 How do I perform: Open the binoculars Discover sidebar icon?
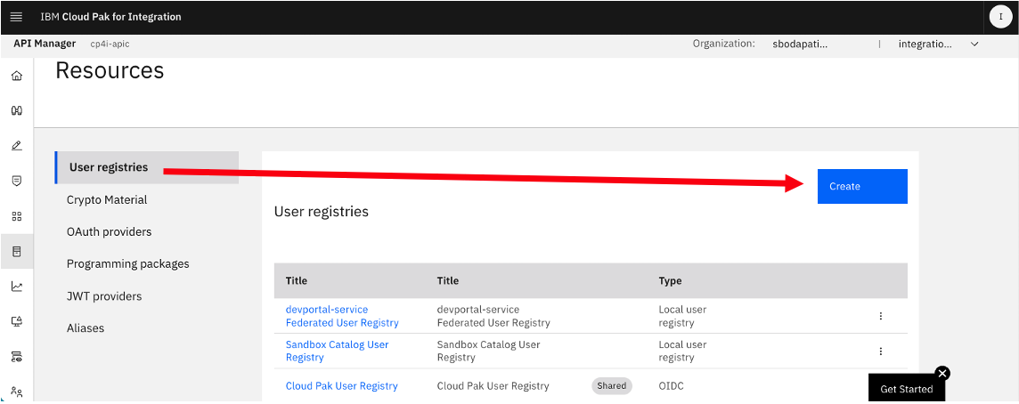coord(17,111)
